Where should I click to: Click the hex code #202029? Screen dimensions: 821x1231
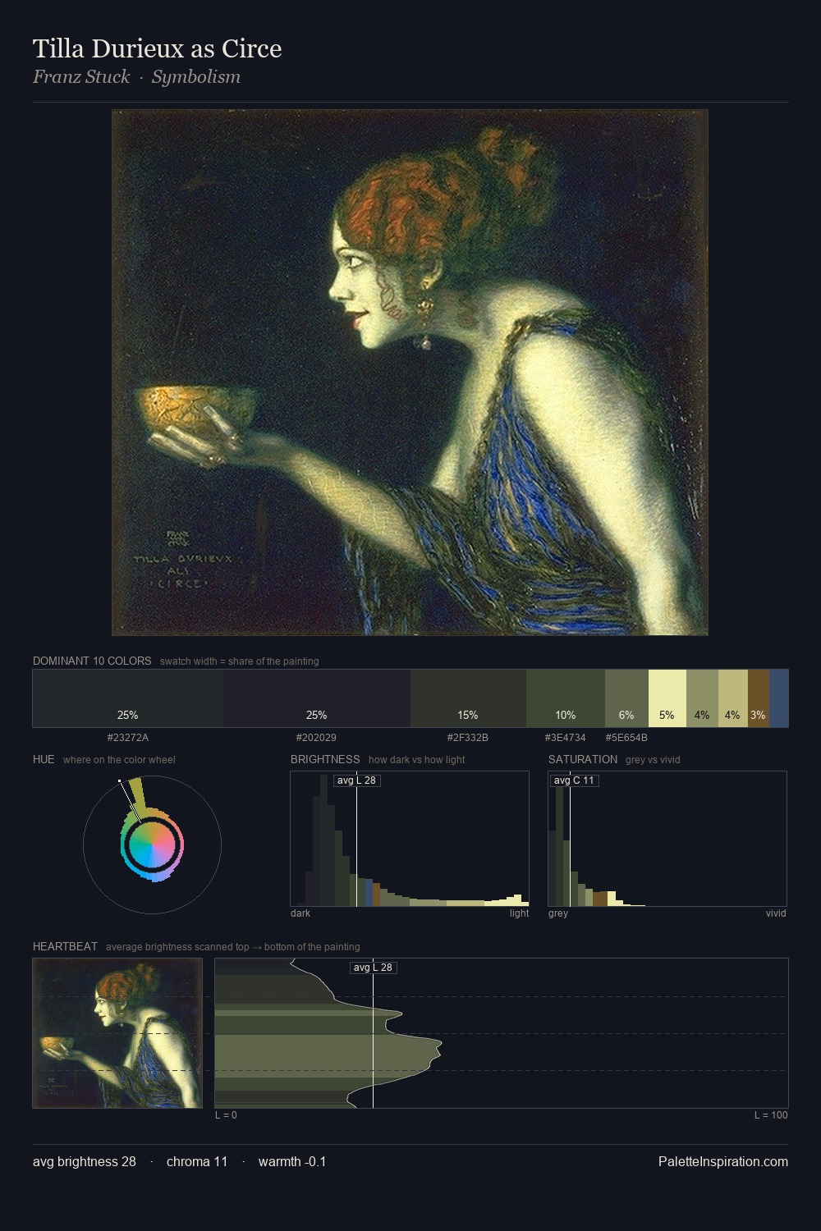(316, 738)
